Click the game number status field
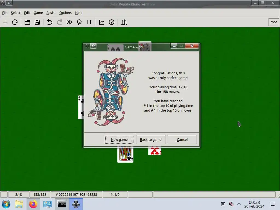The height and width of the screenshot is (210, 280). [x=77, y=194]
